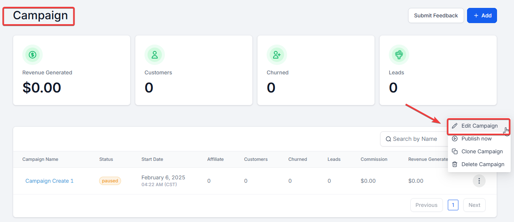
Task: Click the Revenue Generated dollar icon
Action: [33, 55]
